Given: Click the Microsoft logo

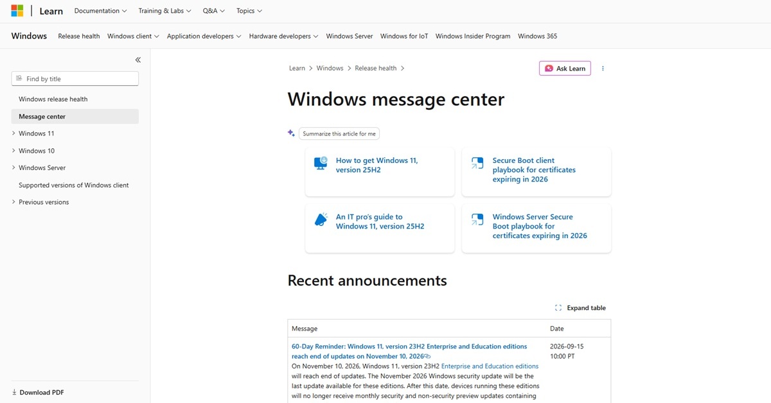Looking at the screenshot, I should click(17, 11).
